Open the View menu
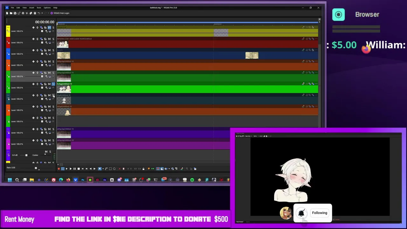 pos(24,8)
